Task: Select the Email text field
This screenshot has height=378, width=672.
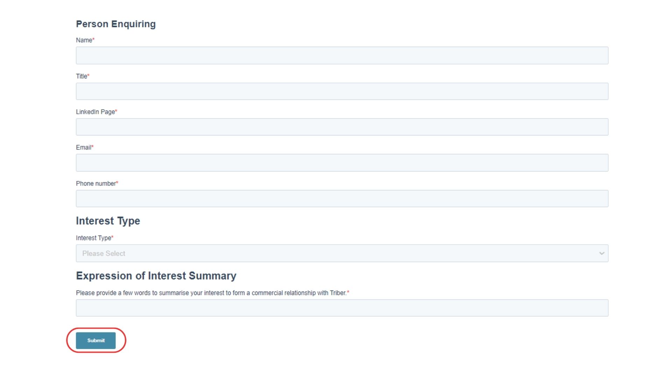Action: (x=342, y=163)
